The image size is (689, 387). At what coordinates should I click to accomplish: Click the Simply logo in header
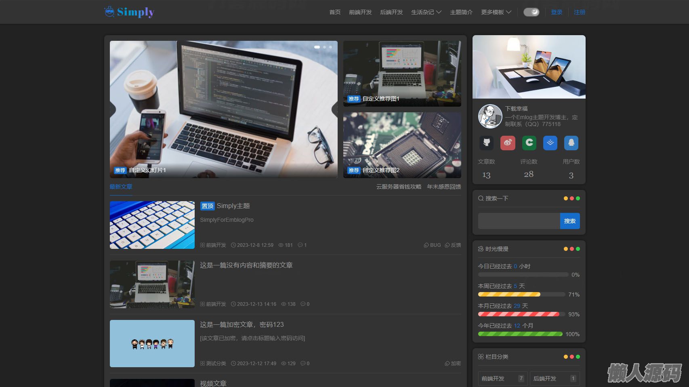(x=129, y=12)
